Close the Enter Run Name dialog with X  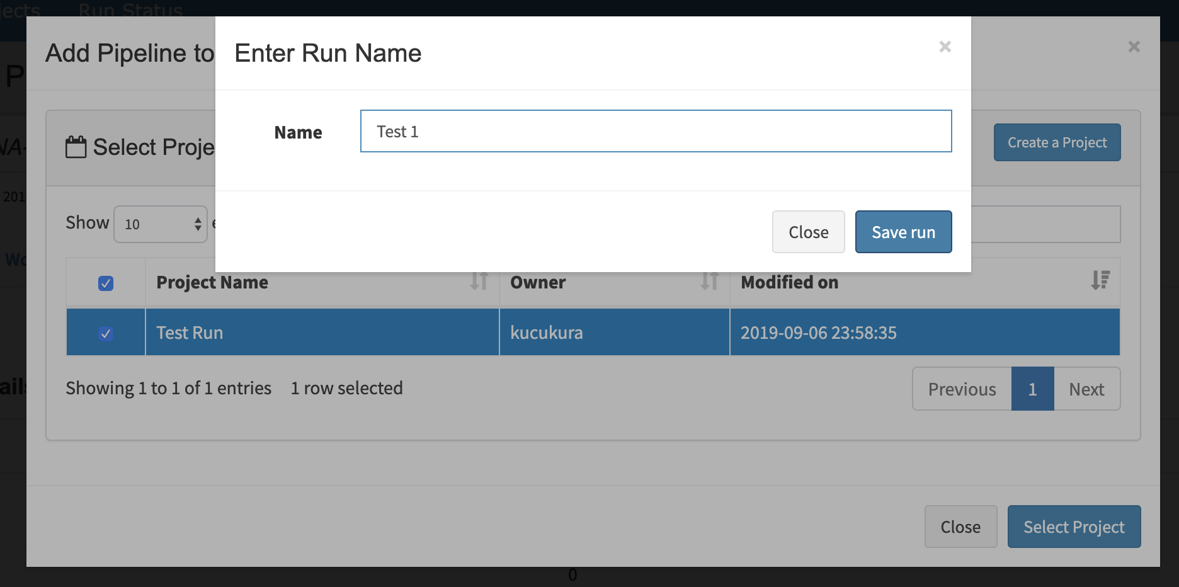tap(945, 47)
